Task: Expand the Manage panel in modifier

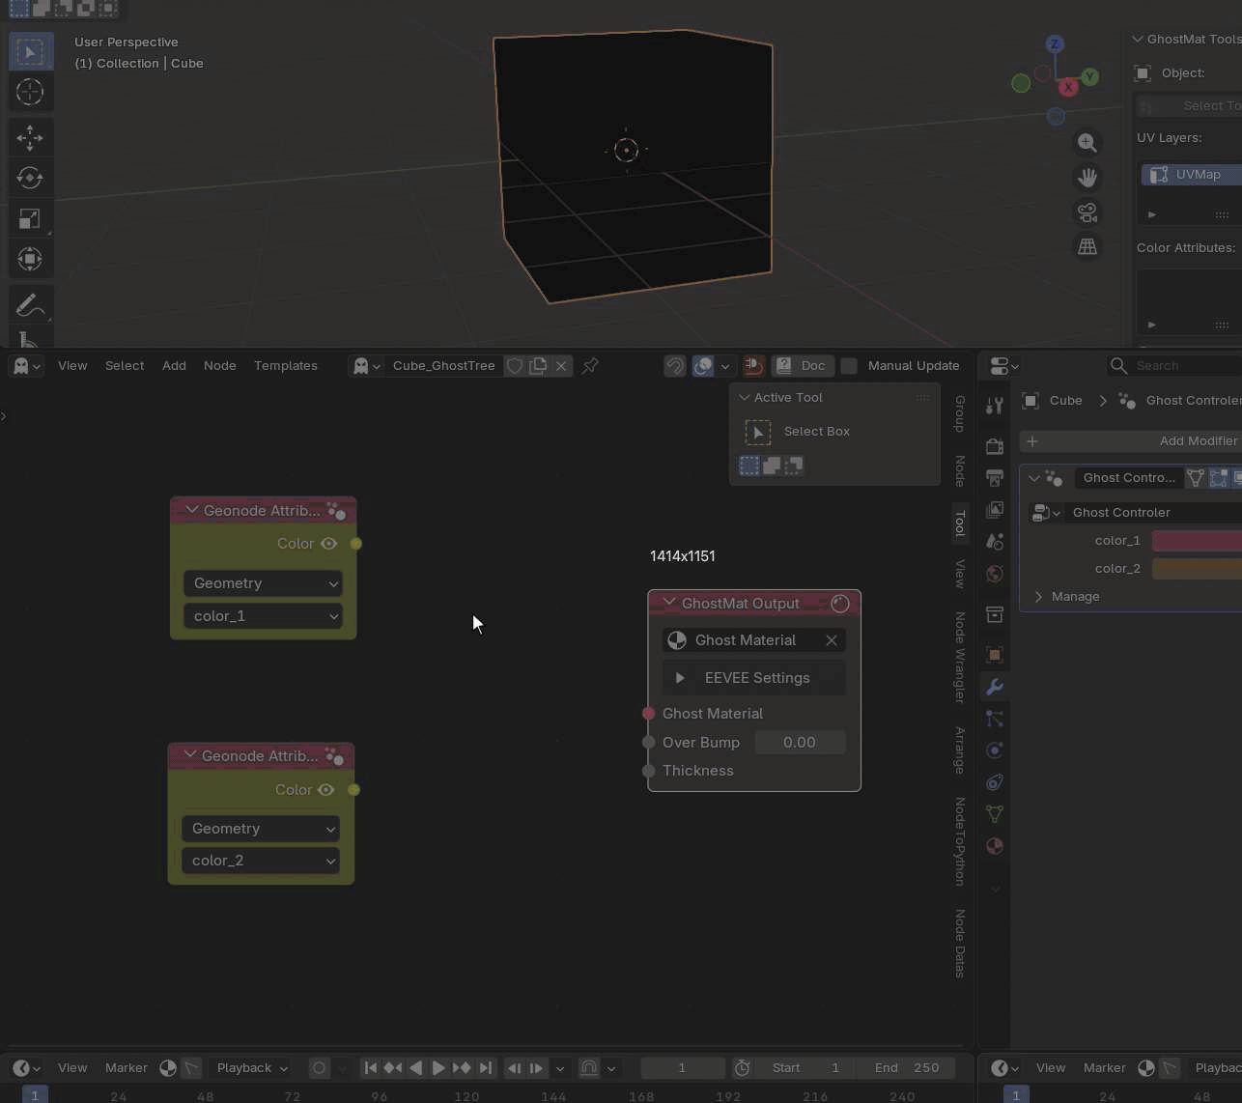Action: 1039,597
